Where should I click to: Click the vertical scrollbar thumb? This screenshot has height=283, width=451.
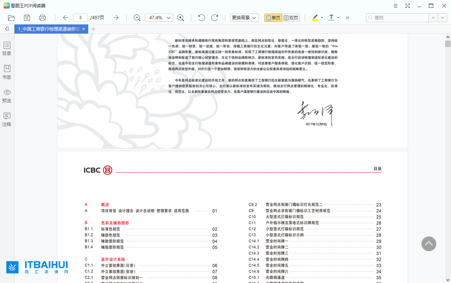[448, 44]
